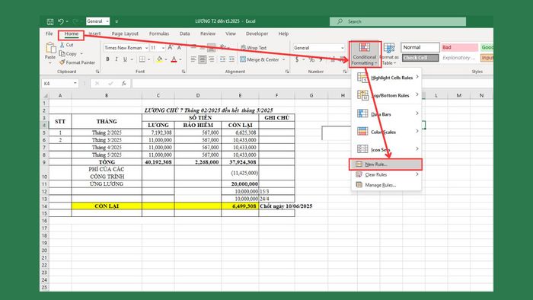The image size is (533, 300).
Task: Open the Paste options dropdown arrow
Action: pyautogui.click(x=50, y=63)
